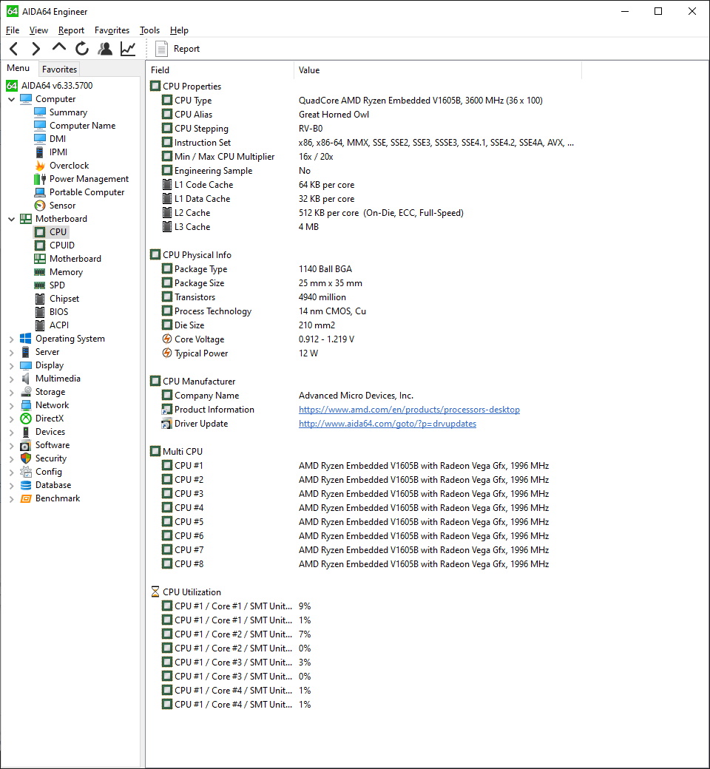Select the Computer Name tree item
Screen dimensions: 710x769
click(82, 126)
